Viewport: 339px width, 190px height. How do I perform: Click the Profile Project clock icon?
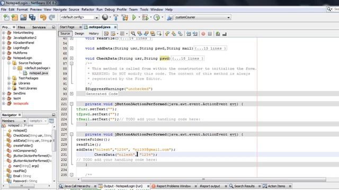[x=157, y=17]
